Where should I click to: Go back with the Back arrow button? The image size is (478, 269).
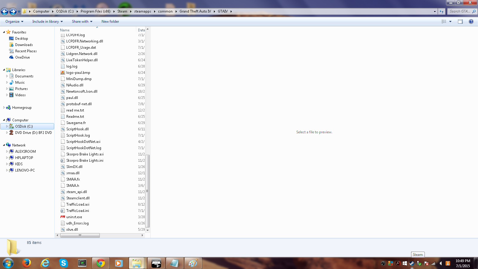[4, 11]
